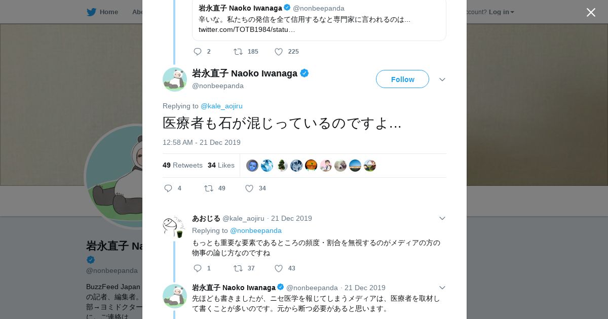Image resolution: width=608 pixels, height=319 pixels.
Task: Open Twitter Home via bird icon
Action: pyautogui.click(x=91, y=12)
